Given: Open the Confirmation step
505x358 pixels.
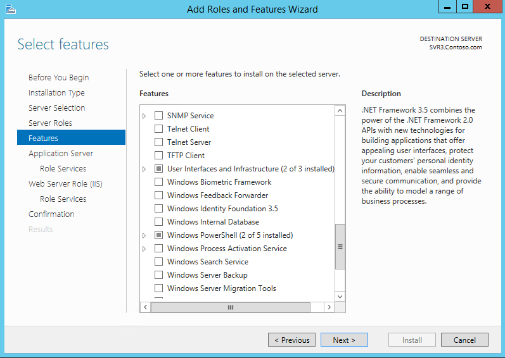Looking at the screenshot, I should tap(51, 214).
